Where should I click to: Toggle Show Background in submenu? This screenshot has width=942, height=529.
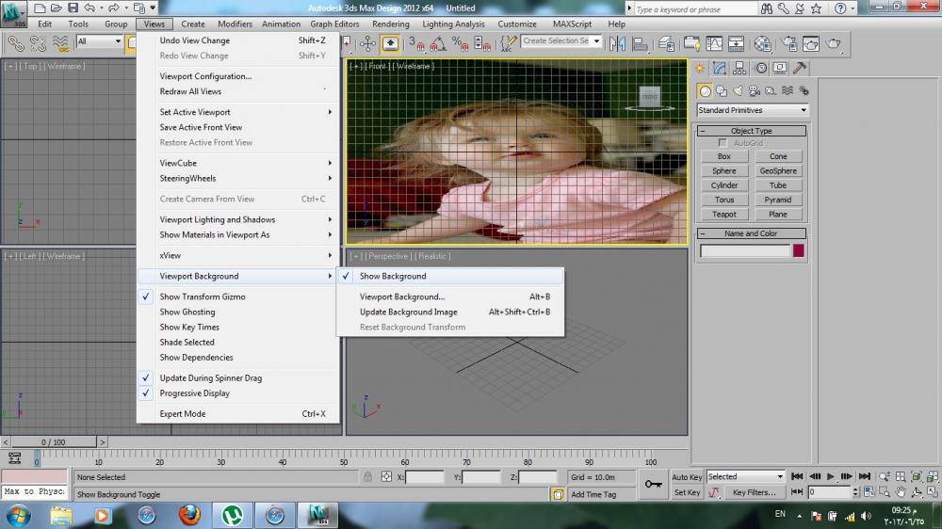point(393,276)
